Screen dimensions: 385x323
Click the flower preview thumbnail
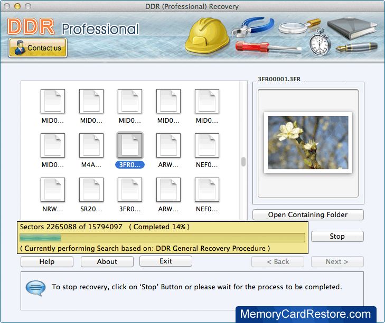(x=308, y=143)
